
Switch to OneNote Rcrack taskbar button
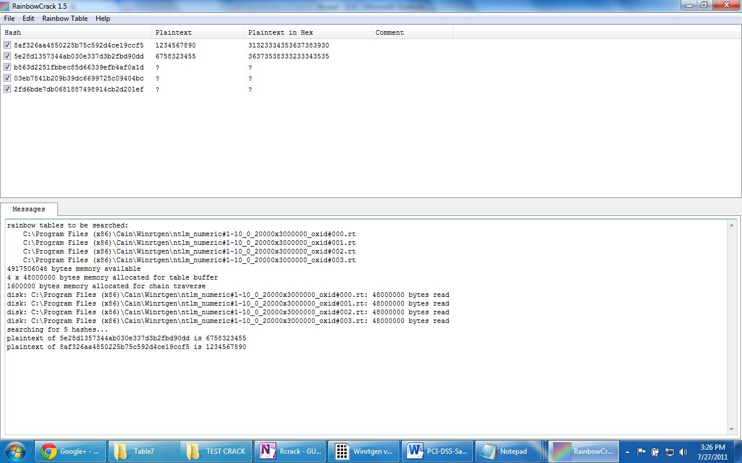click(290, 451)
